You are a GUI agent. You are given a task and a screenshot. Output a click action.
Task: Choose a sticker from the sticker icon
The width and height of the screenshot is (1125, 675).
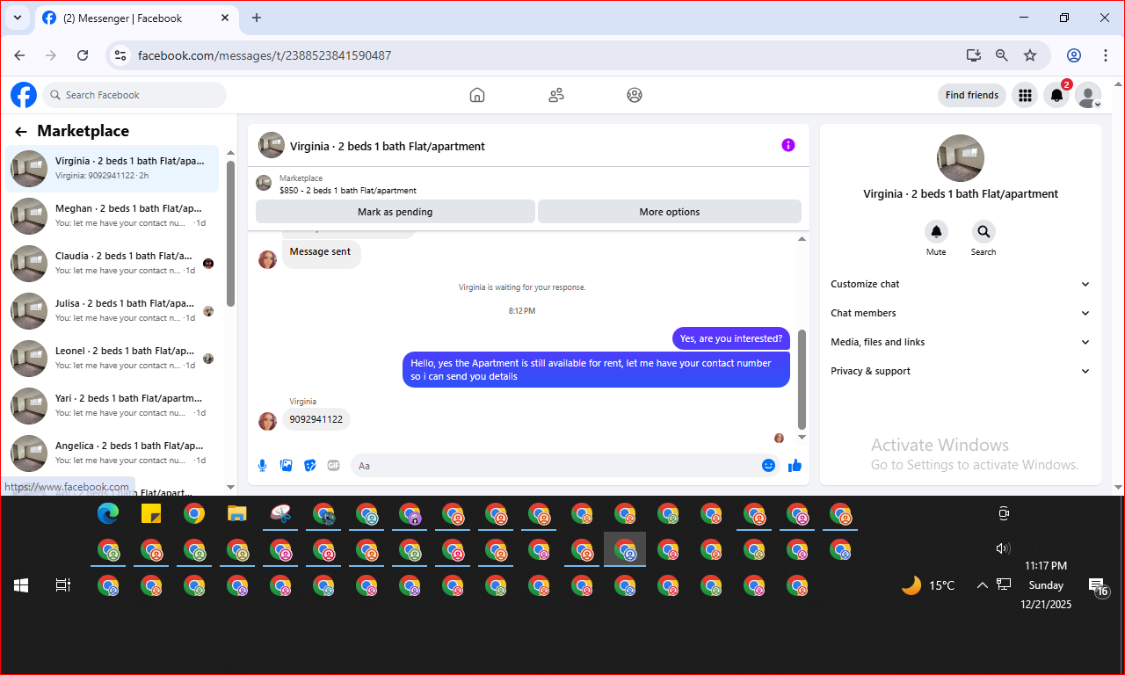309,466
